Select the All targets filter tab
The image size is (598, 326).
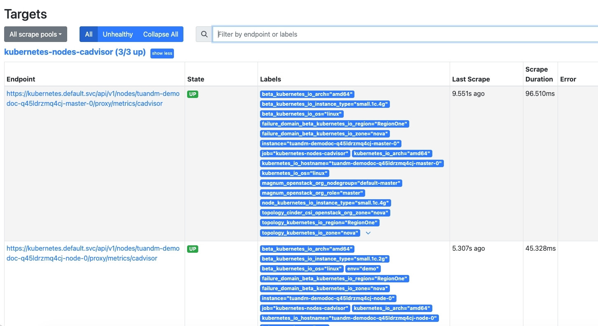[89, 34]
